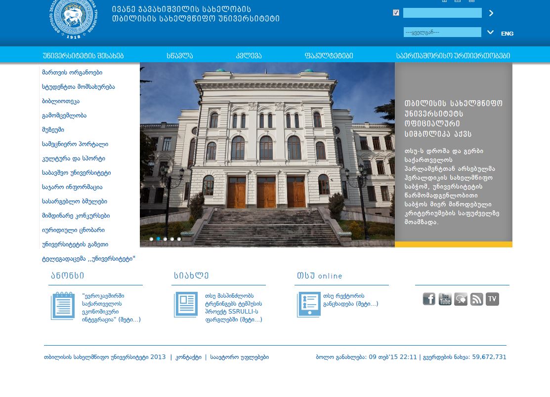Open უნივერსიტეტის გაზეთი
Screen dimensions: 550x397
point(75,244)
